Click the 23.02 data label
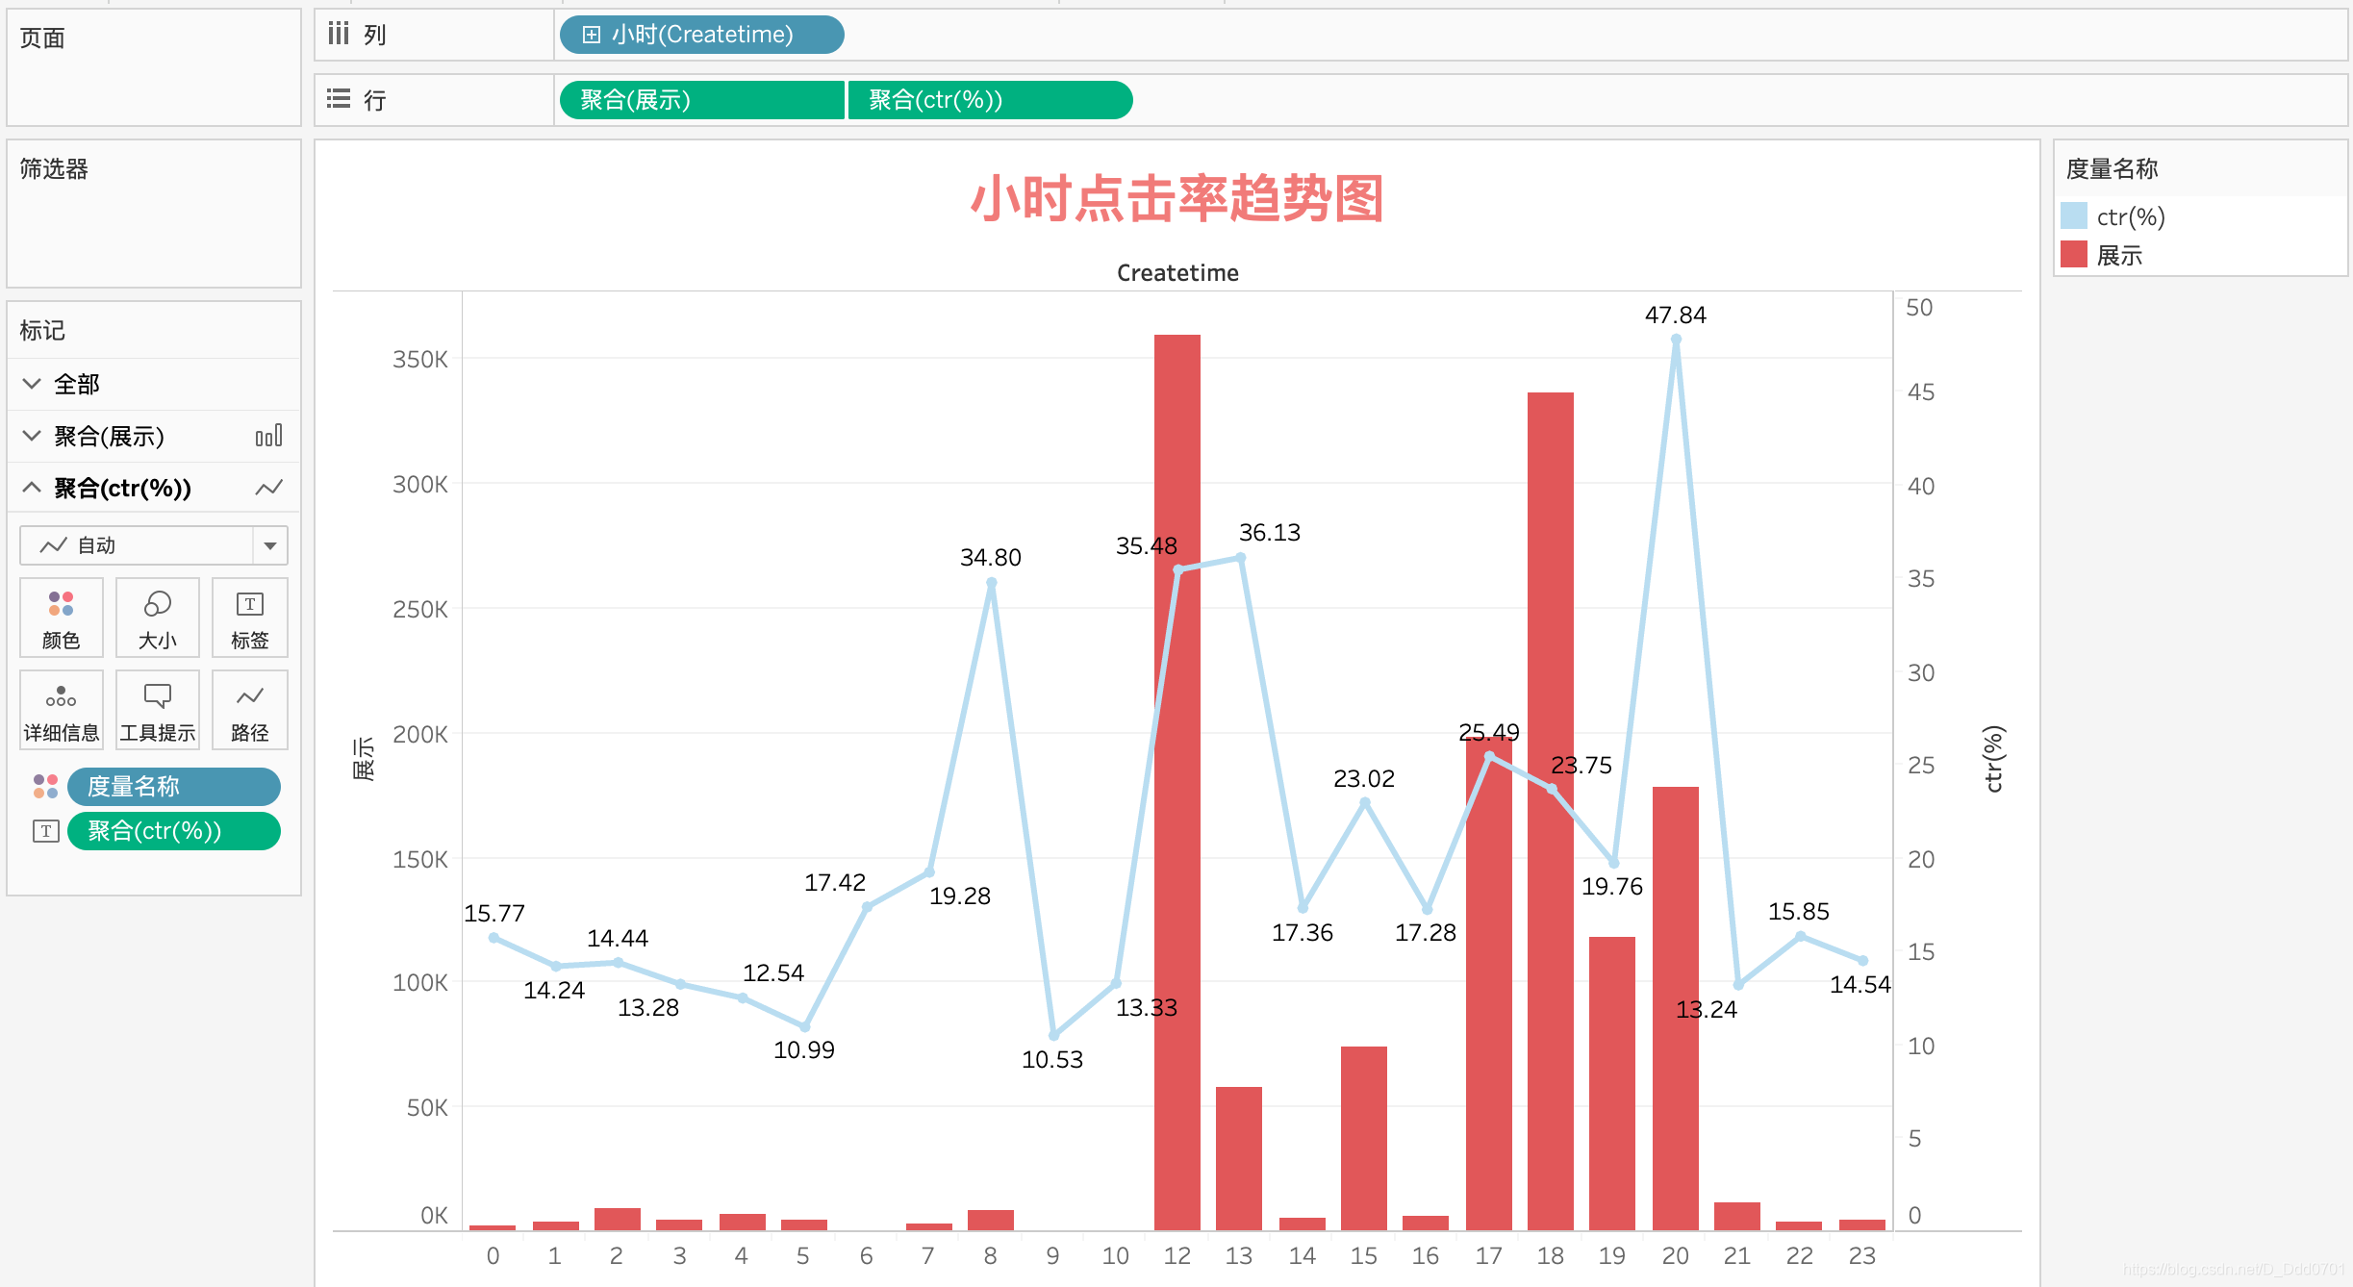 1364,779
